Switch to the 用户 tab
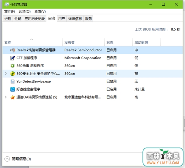The height and width of the screenshot is (168, 185). tap(62, 19)
